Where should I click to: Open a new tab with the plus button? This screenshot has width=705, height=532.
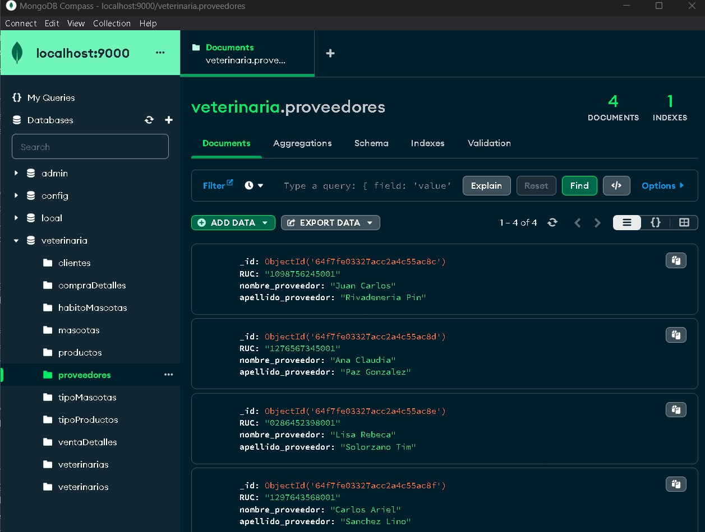click(x=330, y=53)
